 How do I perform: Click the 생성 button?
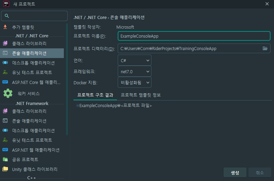pyautogui.click(x=235, y=173)
